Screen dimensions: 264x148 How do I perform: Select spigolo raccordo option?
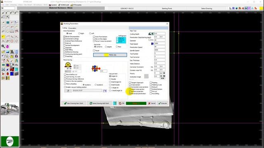[x=106, y=46]
